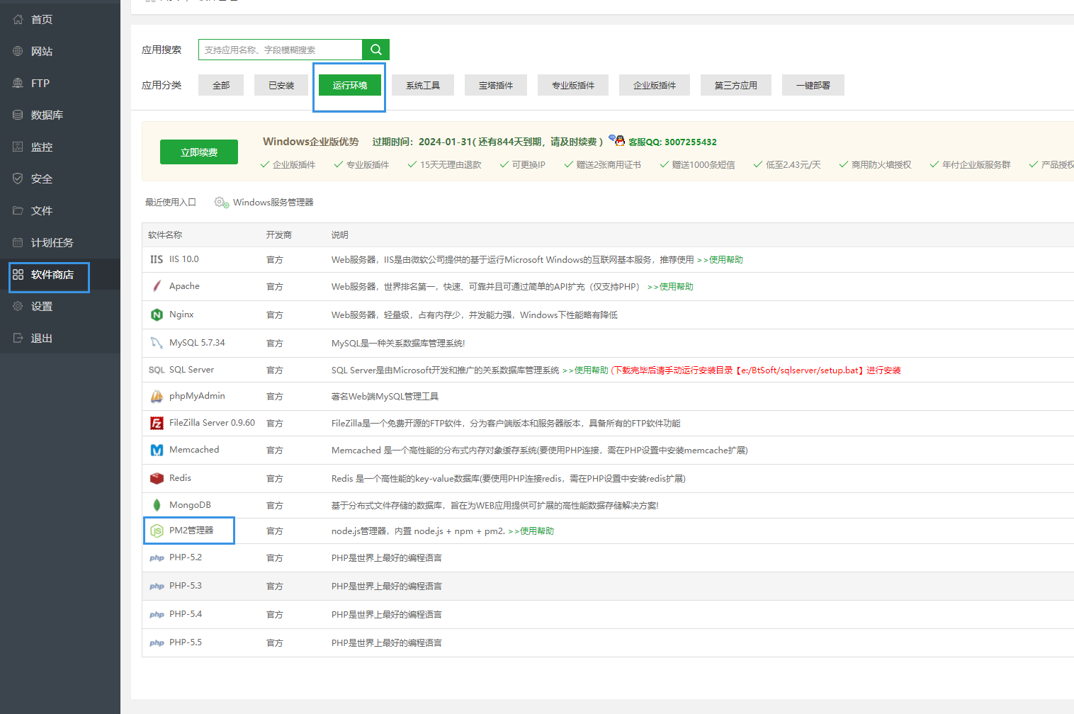This screenshot has width=1074, height=714.
Task: Click the Apache feather icon
Action: click(x=157, y=286)
